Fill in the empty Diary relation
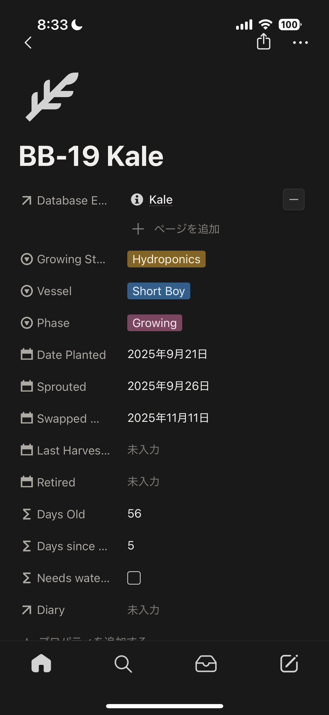This screenshot has height=715, width=329. tap(143, 610)
